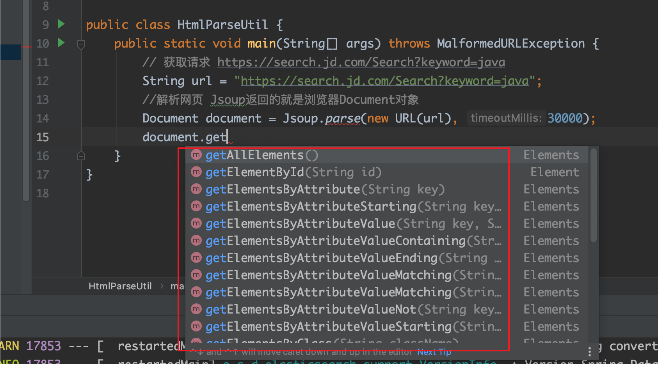The image size is (658, 365).
Task: Click method icon beside getElementsByAttributeStarting
Action: coord(196,206)
